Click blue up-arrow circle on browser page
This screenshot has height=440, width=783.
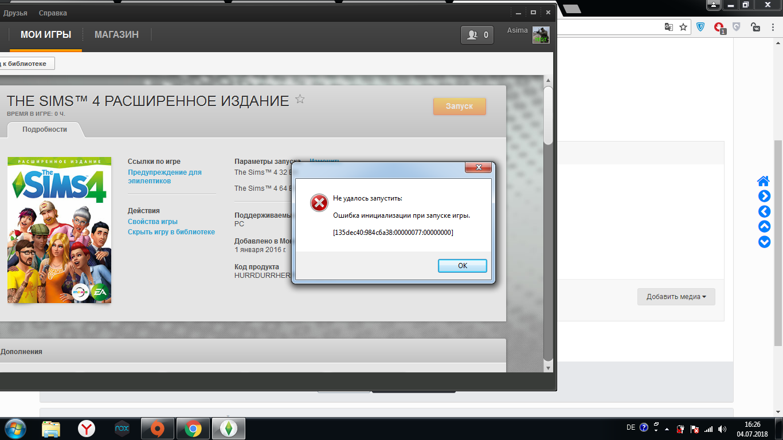[x=764, y=226]
